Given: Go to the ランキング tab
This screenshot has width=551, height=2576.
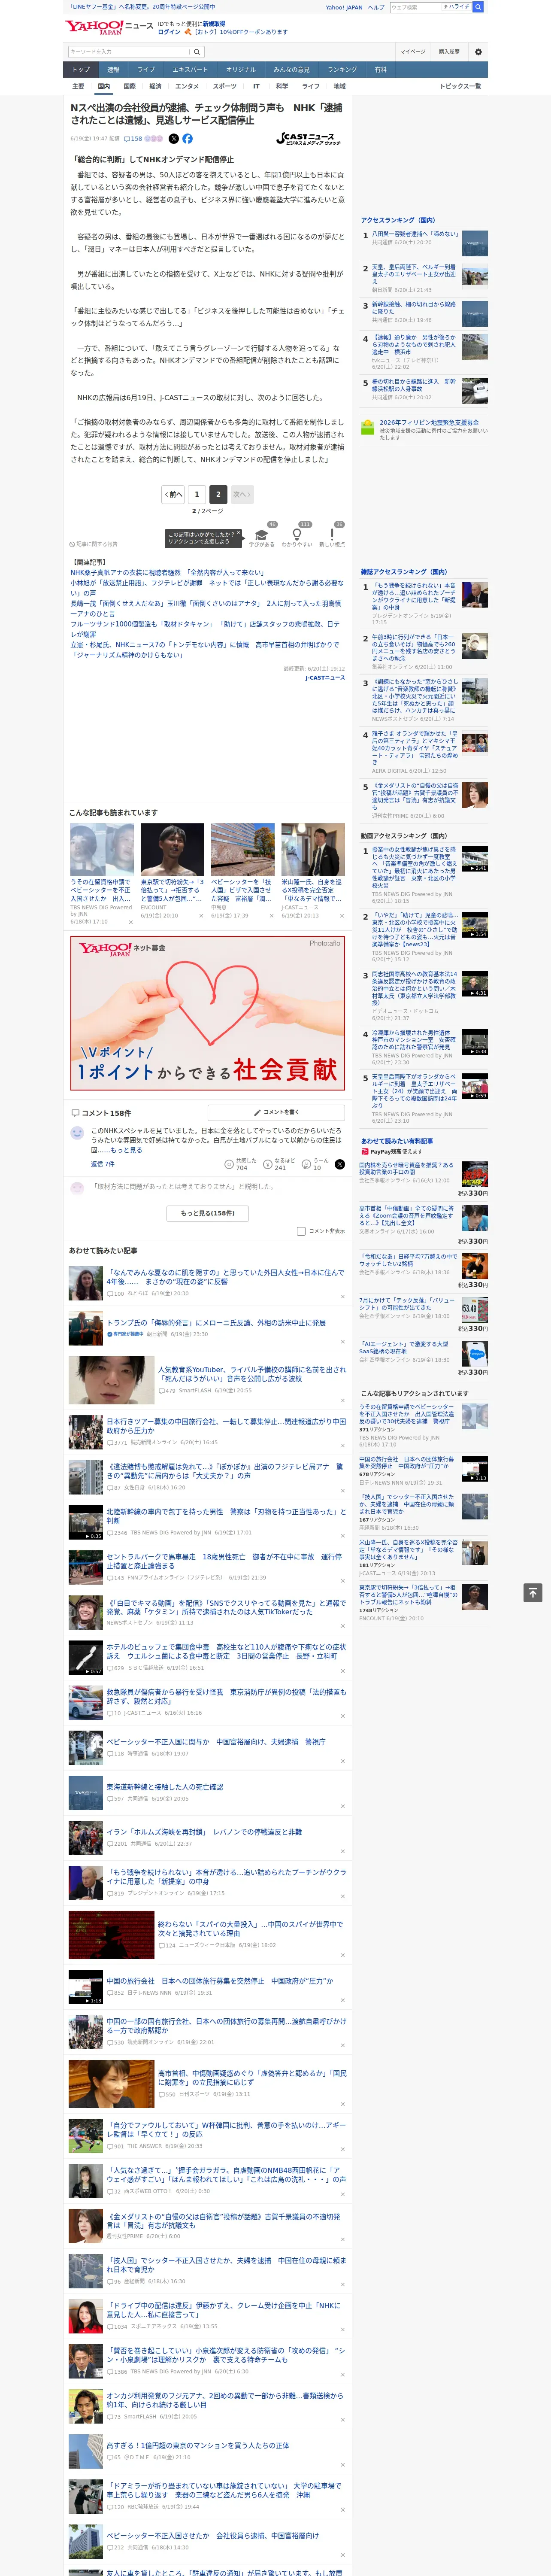Looking at the screenshot, I should [x=342, y=70].
